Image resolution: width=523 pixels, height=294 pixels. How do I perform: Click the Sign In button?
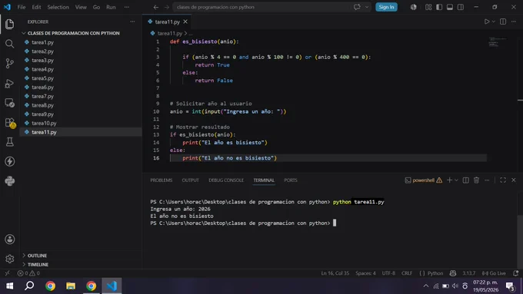click(386, 7)
